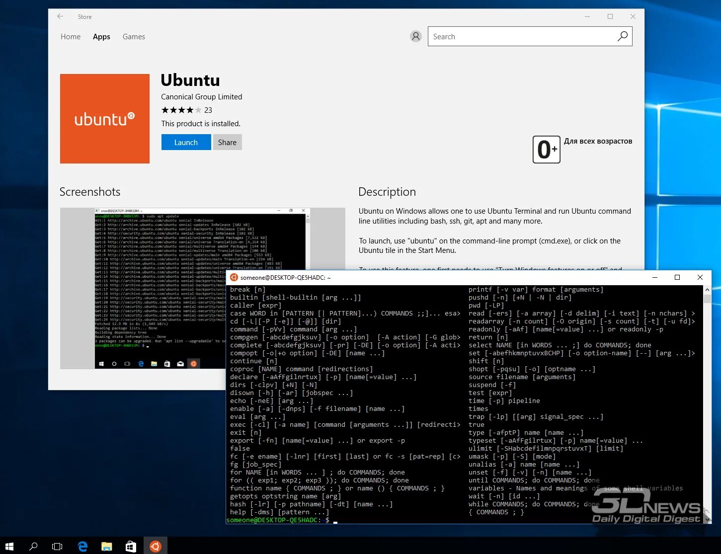Switch to the Games tab in Store

134,37
